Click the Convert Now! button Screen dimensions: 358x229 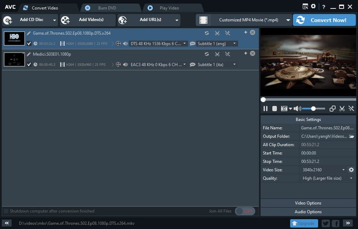pos(324,20)
